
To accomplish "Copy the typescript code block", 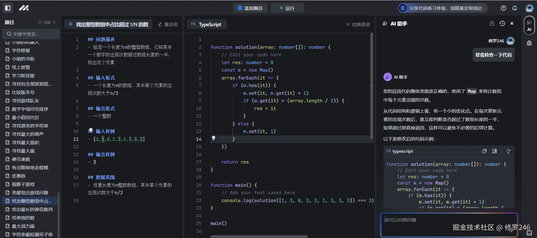I will [484, 151].
